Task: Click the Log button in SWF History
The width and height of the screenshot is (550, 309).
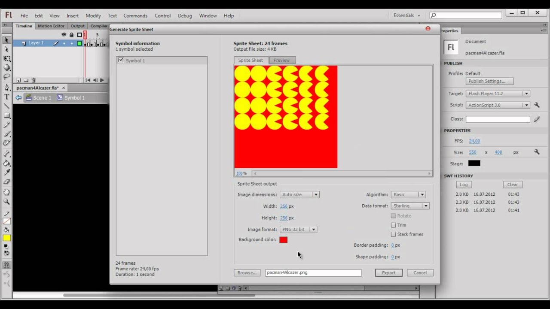Action: pyautogui.click(x=464, y=185)
